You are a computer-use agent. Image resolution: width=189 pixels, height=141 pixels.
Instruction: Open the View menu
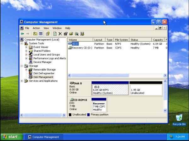coord(46,28)
